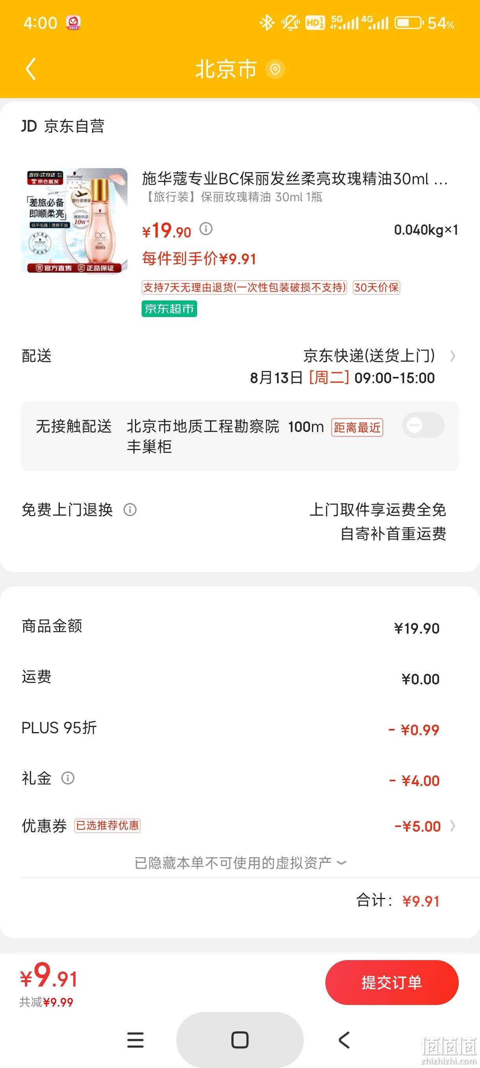Select the 京东超市 green tag
The width and height of the screenshot is (480, 1068).
pos(169,309)
